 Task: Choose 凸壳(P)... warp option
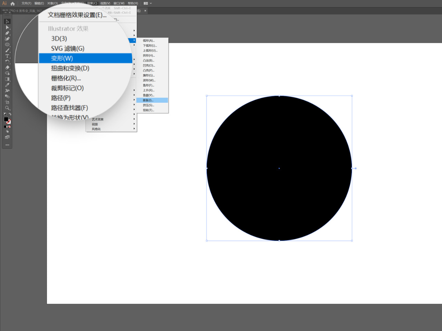[152, 70]
